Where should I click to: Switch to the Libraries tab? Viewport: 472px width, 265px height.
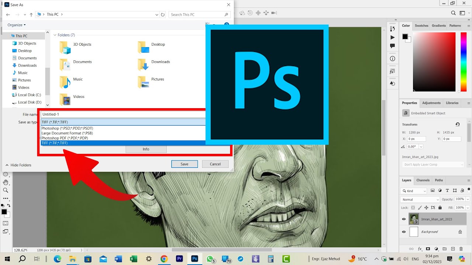(x=452, y=103)
